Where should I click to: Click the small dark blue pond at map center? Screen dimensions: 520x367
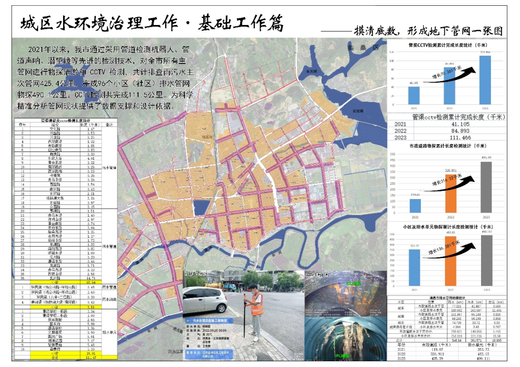[x=202, y=208]
